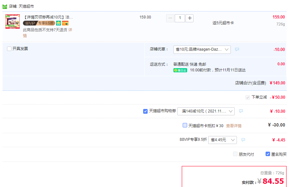Uncheck the 匿名购买 checkbox

268,154
